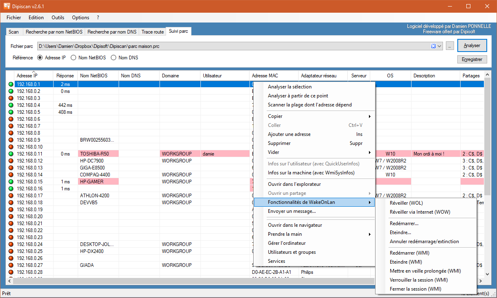Open the Fichier parc path dropdown

tap(440, 46)
